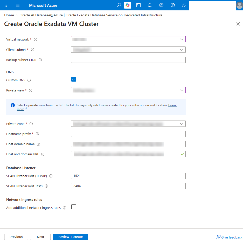243x245 pixels.
Task: Show info for Private view
Action: tap(31, 90)
